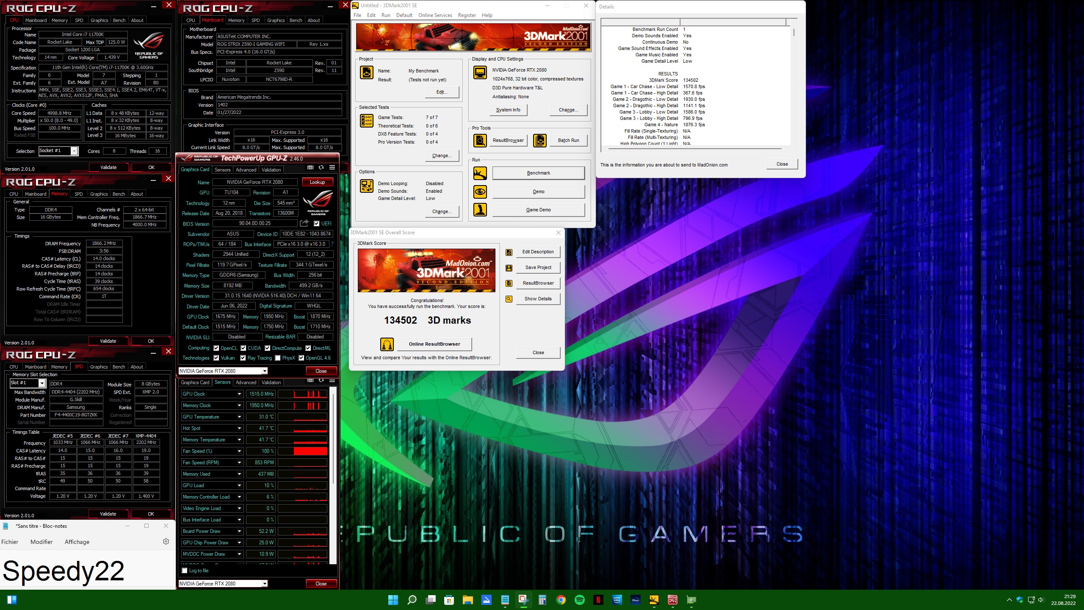Open the Online Services menu in 3DMark2001
The height and width of the screenshot is (610, 1084).
click(435, 15)
